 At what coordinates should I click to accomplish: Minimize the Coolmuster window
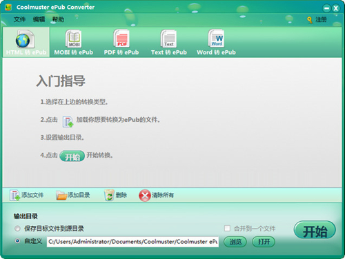(326, 9)
